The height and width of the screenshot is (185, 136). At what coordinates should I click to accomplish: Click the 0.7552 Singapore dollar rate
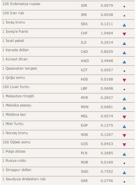point(107,171)
